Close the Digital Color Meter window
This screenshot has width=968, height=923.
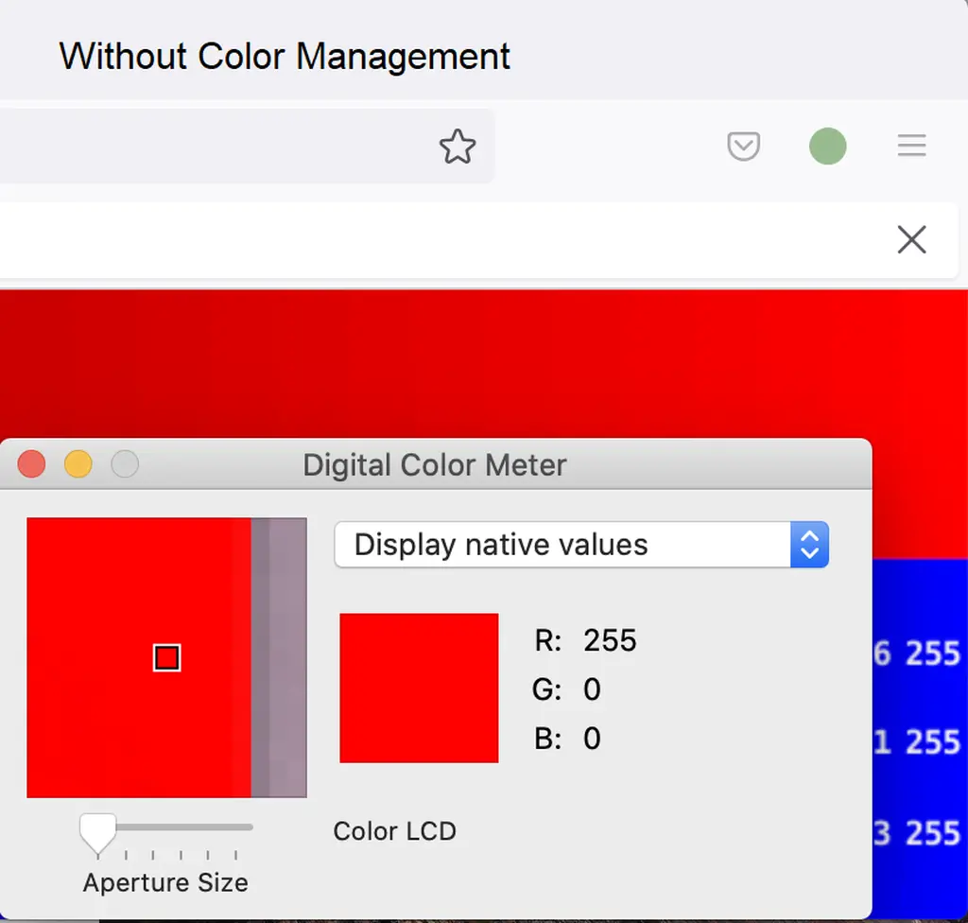click(x=32, y=464)
